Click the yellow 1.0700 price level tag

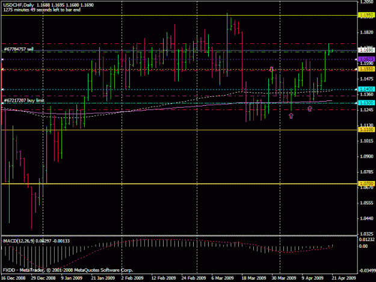tap(366, 183)
